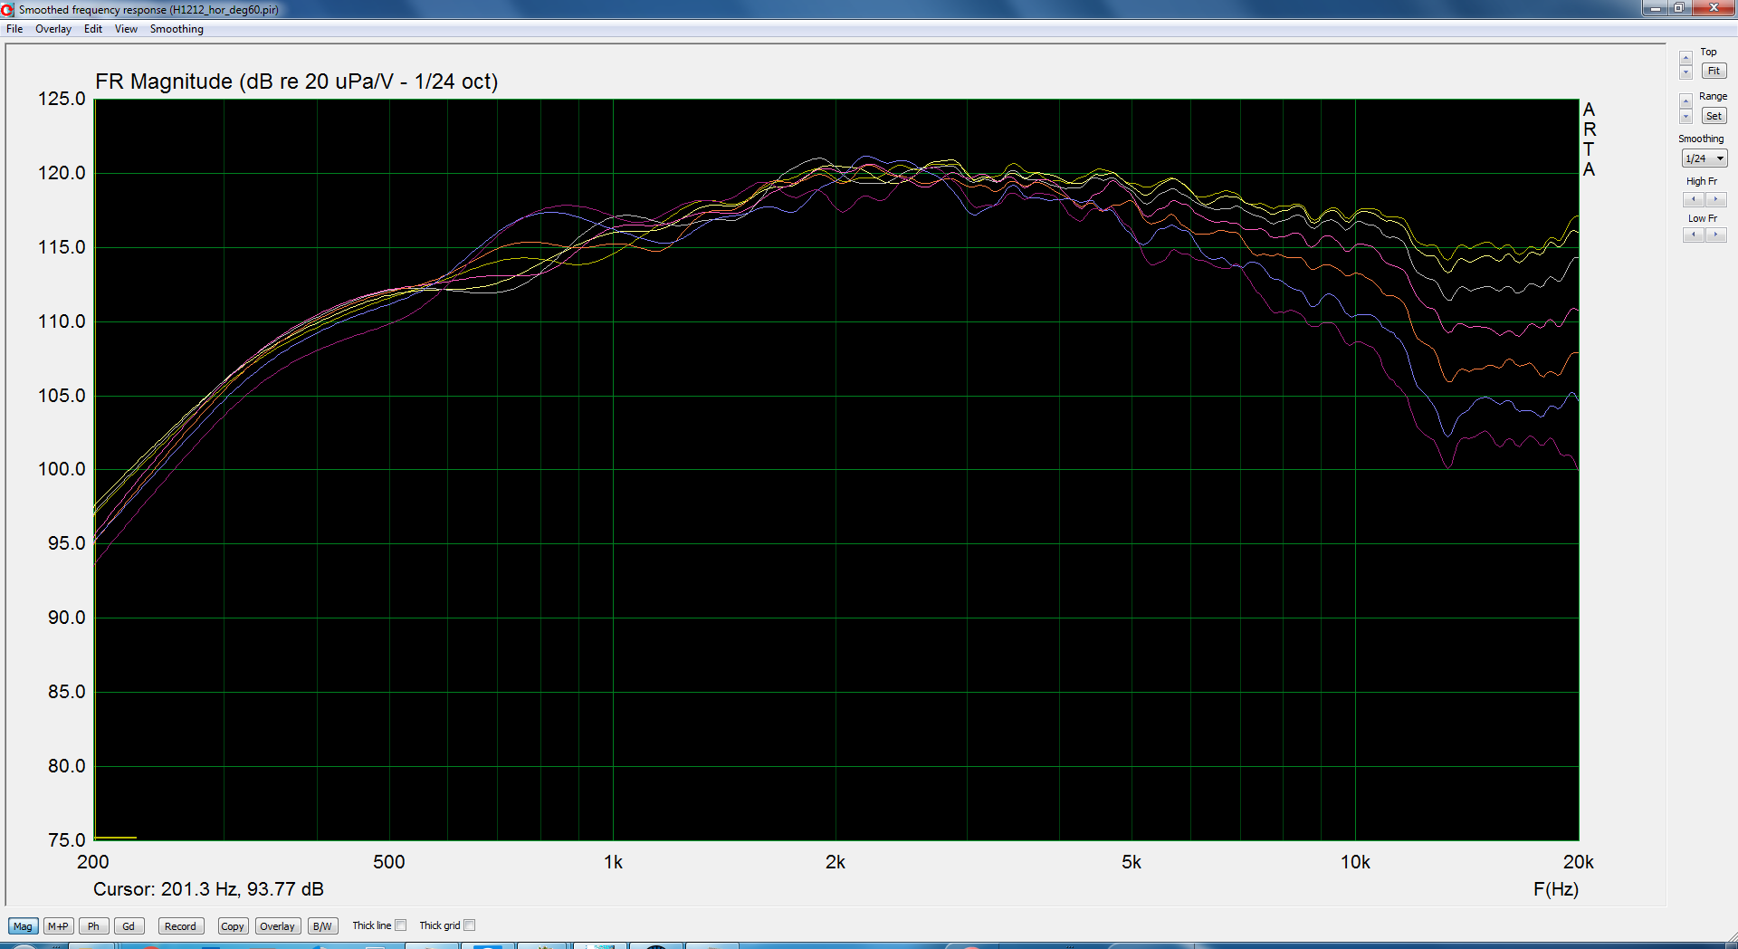Enable the Thick line checkbox
The height and width of the screenshot is (949, 1738).
[x=401, y=925]
